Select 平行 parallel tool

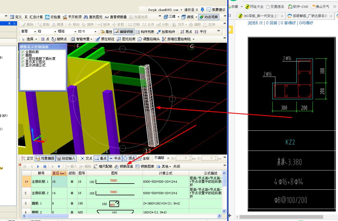pyautogui.click(x=200, y=32)
